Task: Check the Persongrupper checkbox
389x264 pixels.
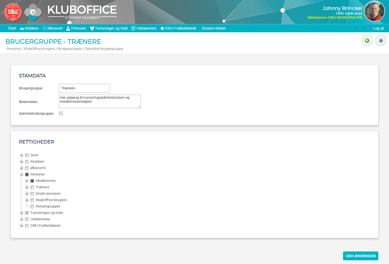Action: tap(32, 206)
